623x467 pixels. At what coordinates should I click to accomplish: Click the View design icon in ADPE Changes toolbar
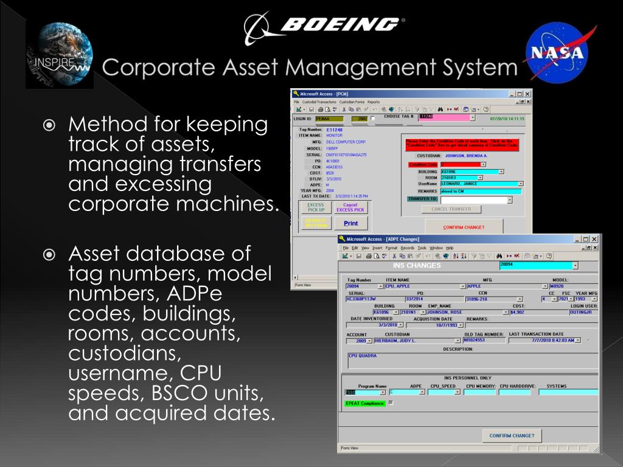[x=345, y=256]
